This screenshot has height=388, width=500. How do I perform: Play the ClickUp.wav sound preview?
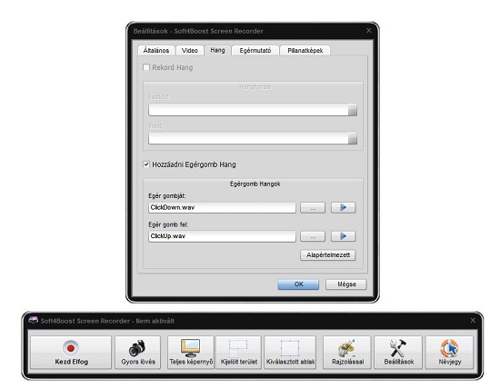click(343, 236)
